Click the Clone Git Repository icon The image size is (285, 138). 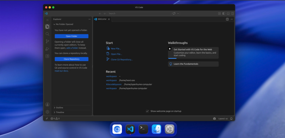[x=108, y=59]
